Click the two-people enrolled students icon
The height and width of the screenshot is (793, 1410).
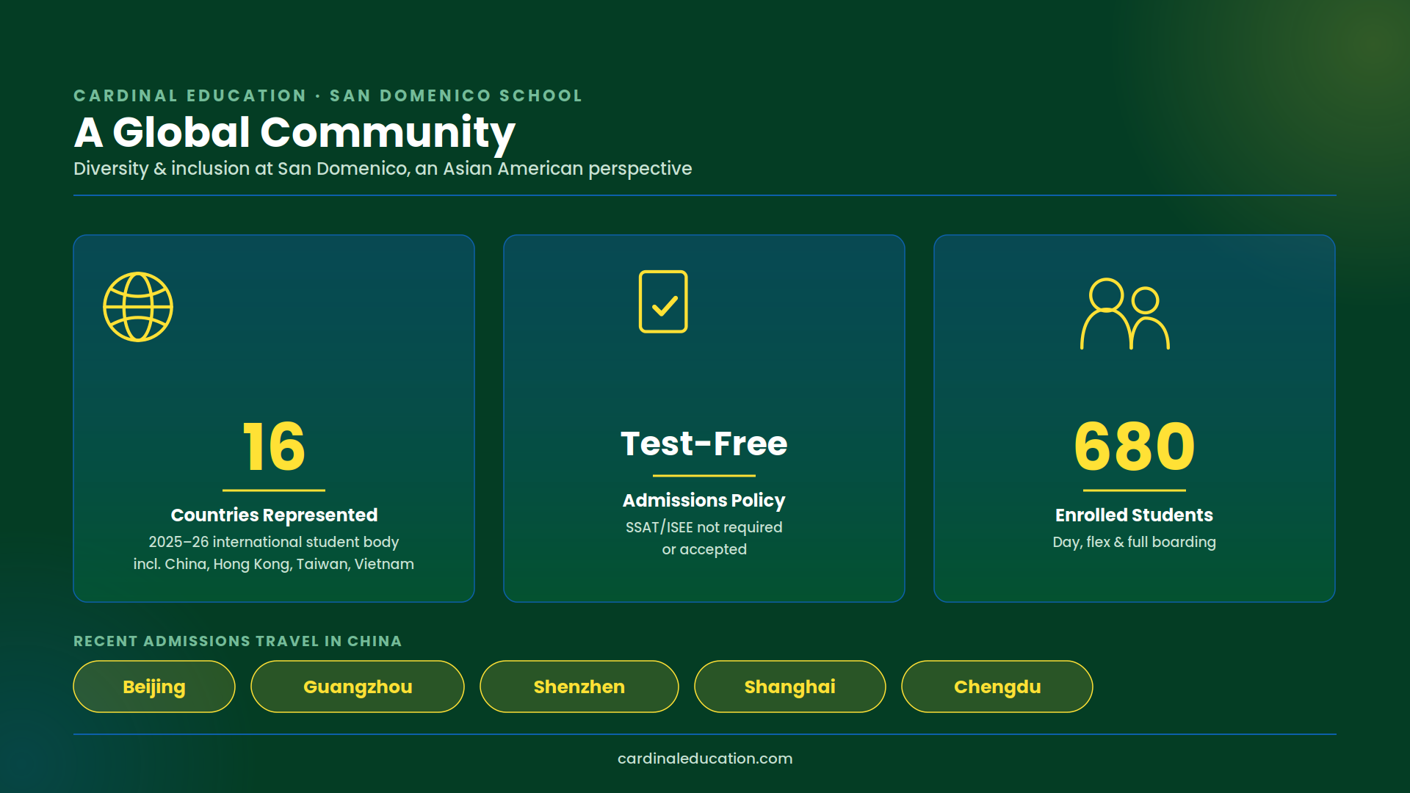click(1125, 314)
